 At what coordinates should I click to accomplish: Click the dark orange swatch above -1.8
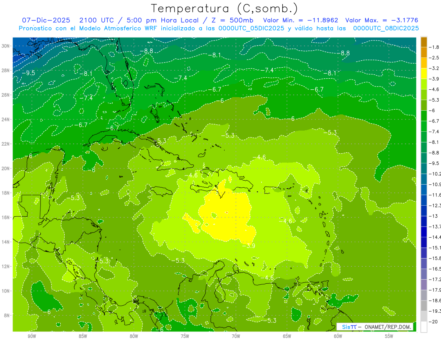pos(424,42)
